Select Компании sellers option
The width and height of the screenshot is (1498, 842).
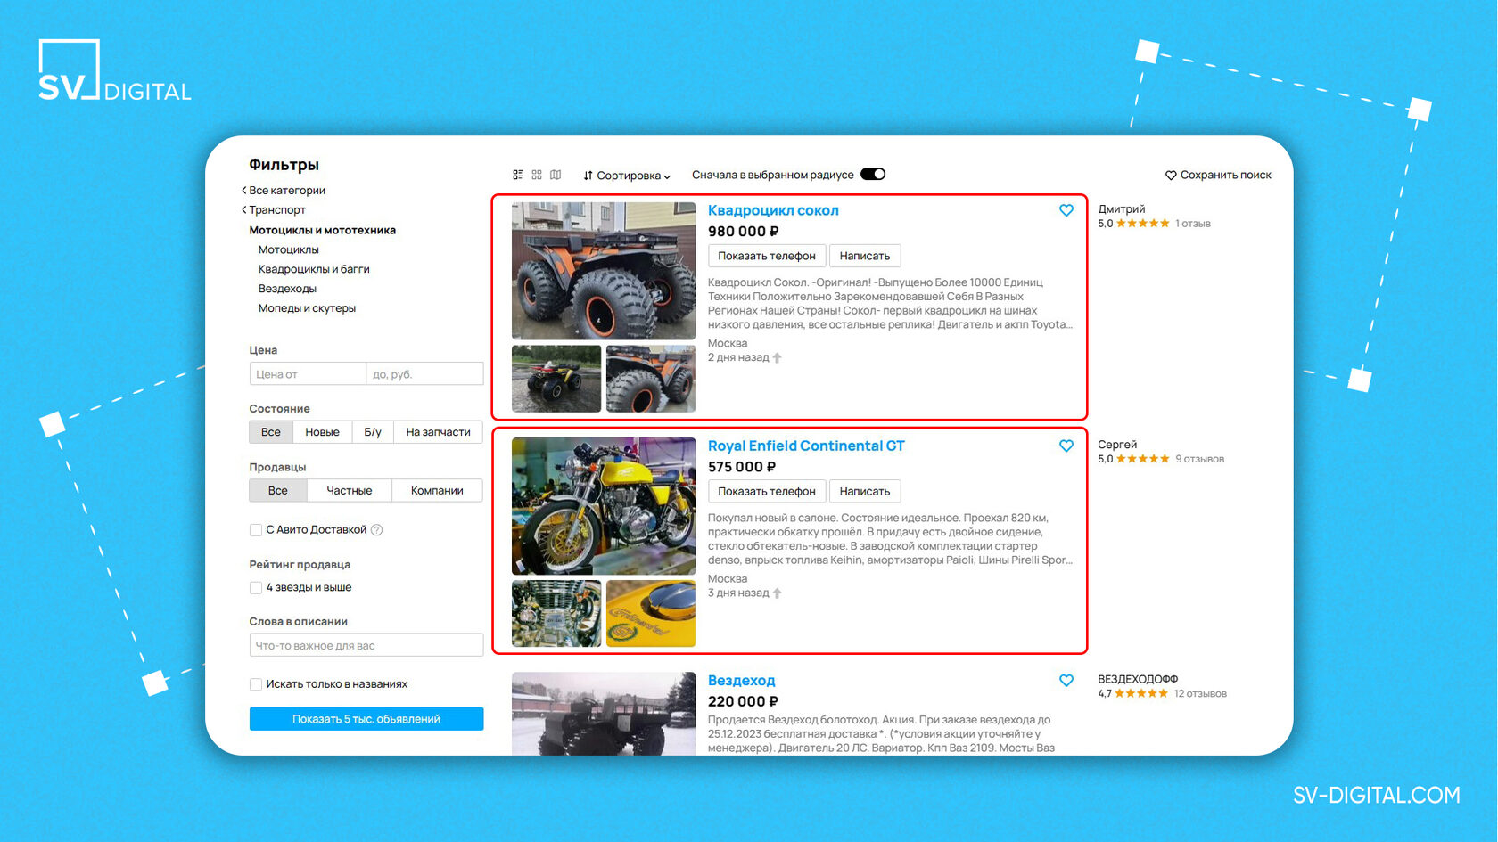437,491
